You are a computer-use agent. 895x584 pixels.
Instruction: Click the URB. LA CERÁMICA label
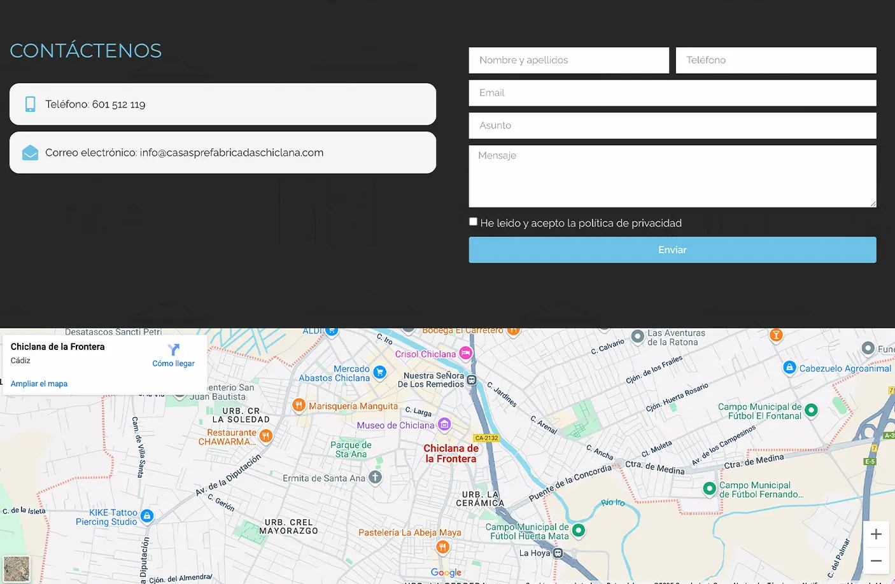pyautogui.click(x=481, y=499)
